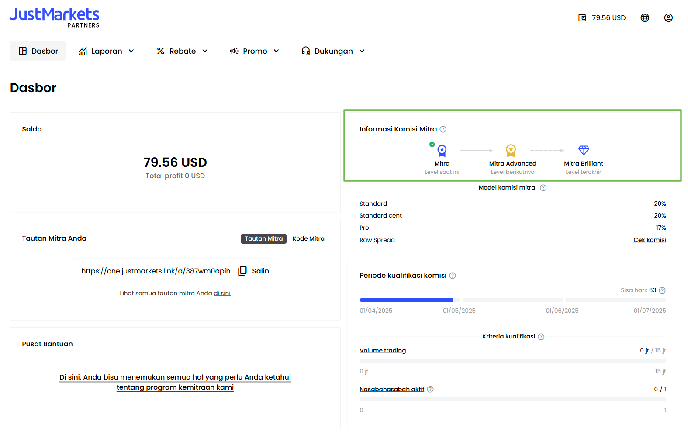Click help icon next to Informasi Komisi Mitra
Viewport: 688px width, 442px height.
443,129
